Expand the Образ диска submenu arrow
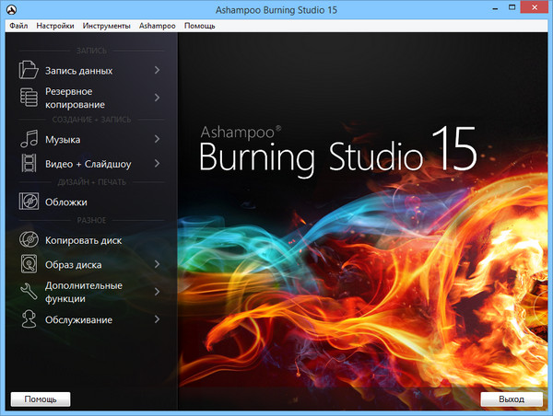Viewport: 553px width, 416px height. coord(157,265)
